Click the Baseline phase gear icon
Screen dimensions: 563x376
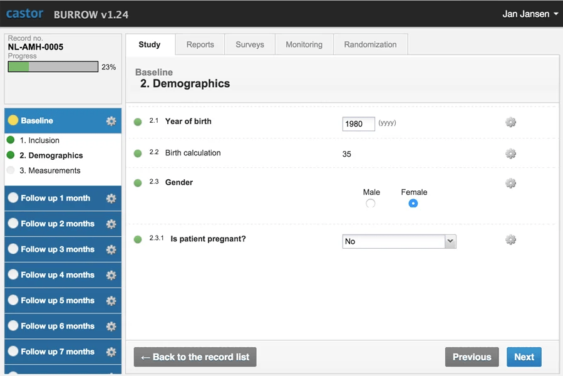(111, 121)
